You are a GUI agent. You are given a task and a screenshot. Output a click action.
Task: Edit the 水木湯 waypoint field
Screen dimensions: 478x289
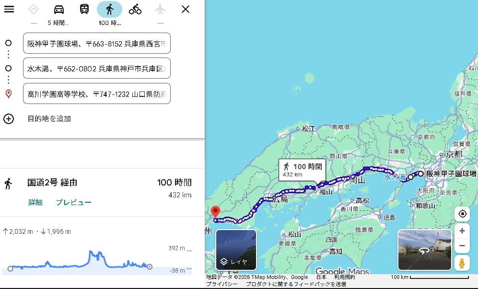tap(96, 68)
